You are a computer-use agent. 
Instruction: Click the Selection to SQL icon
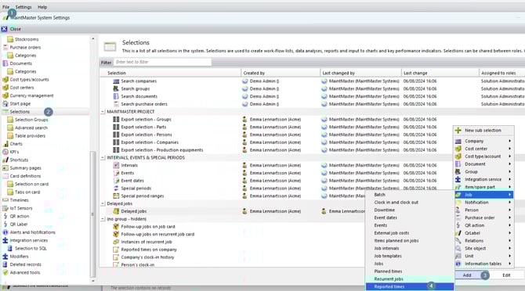tap(10, 248)
